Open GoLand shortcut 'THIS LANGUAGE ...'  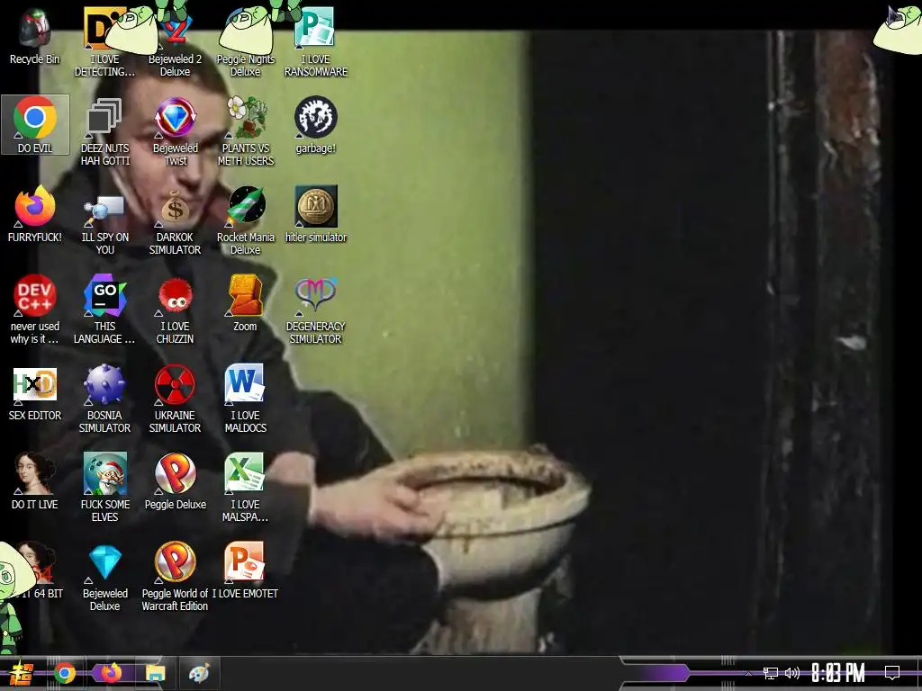104,310
